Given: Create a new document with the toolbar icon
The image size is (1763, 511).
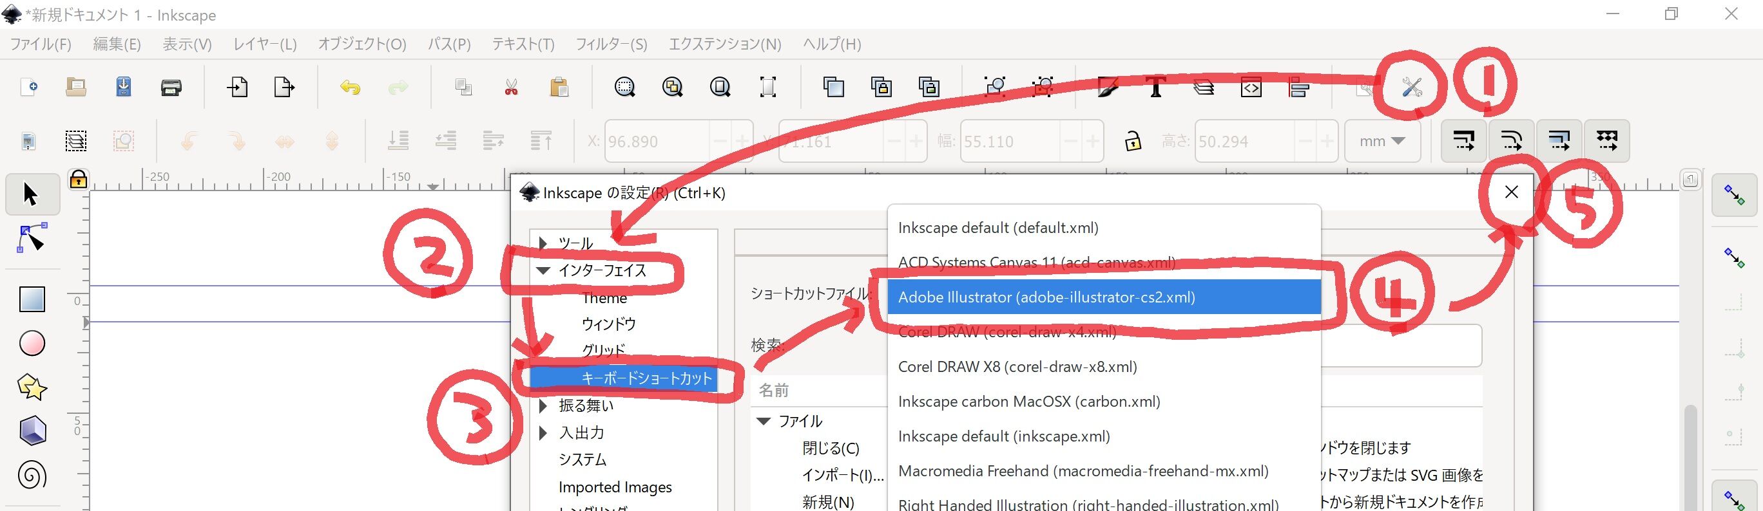Looking at the screenshot, I should (29, 87).
